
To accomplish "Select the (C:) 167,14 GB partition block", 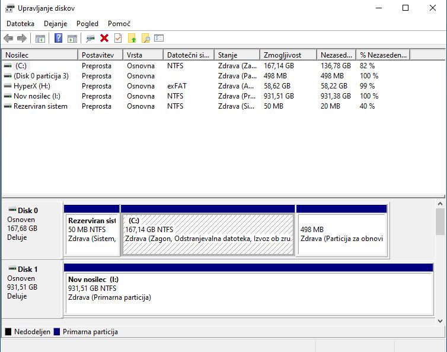I will tap(208, 230).
